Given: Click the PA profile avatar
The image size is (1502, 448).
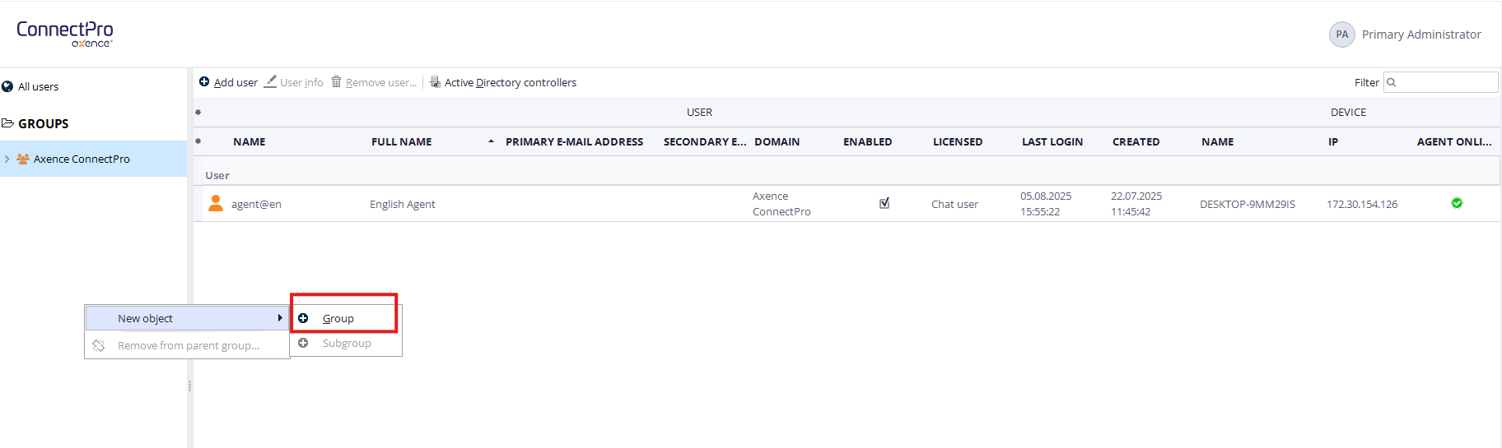Looking at the screenshot, I should (1341, 35).
